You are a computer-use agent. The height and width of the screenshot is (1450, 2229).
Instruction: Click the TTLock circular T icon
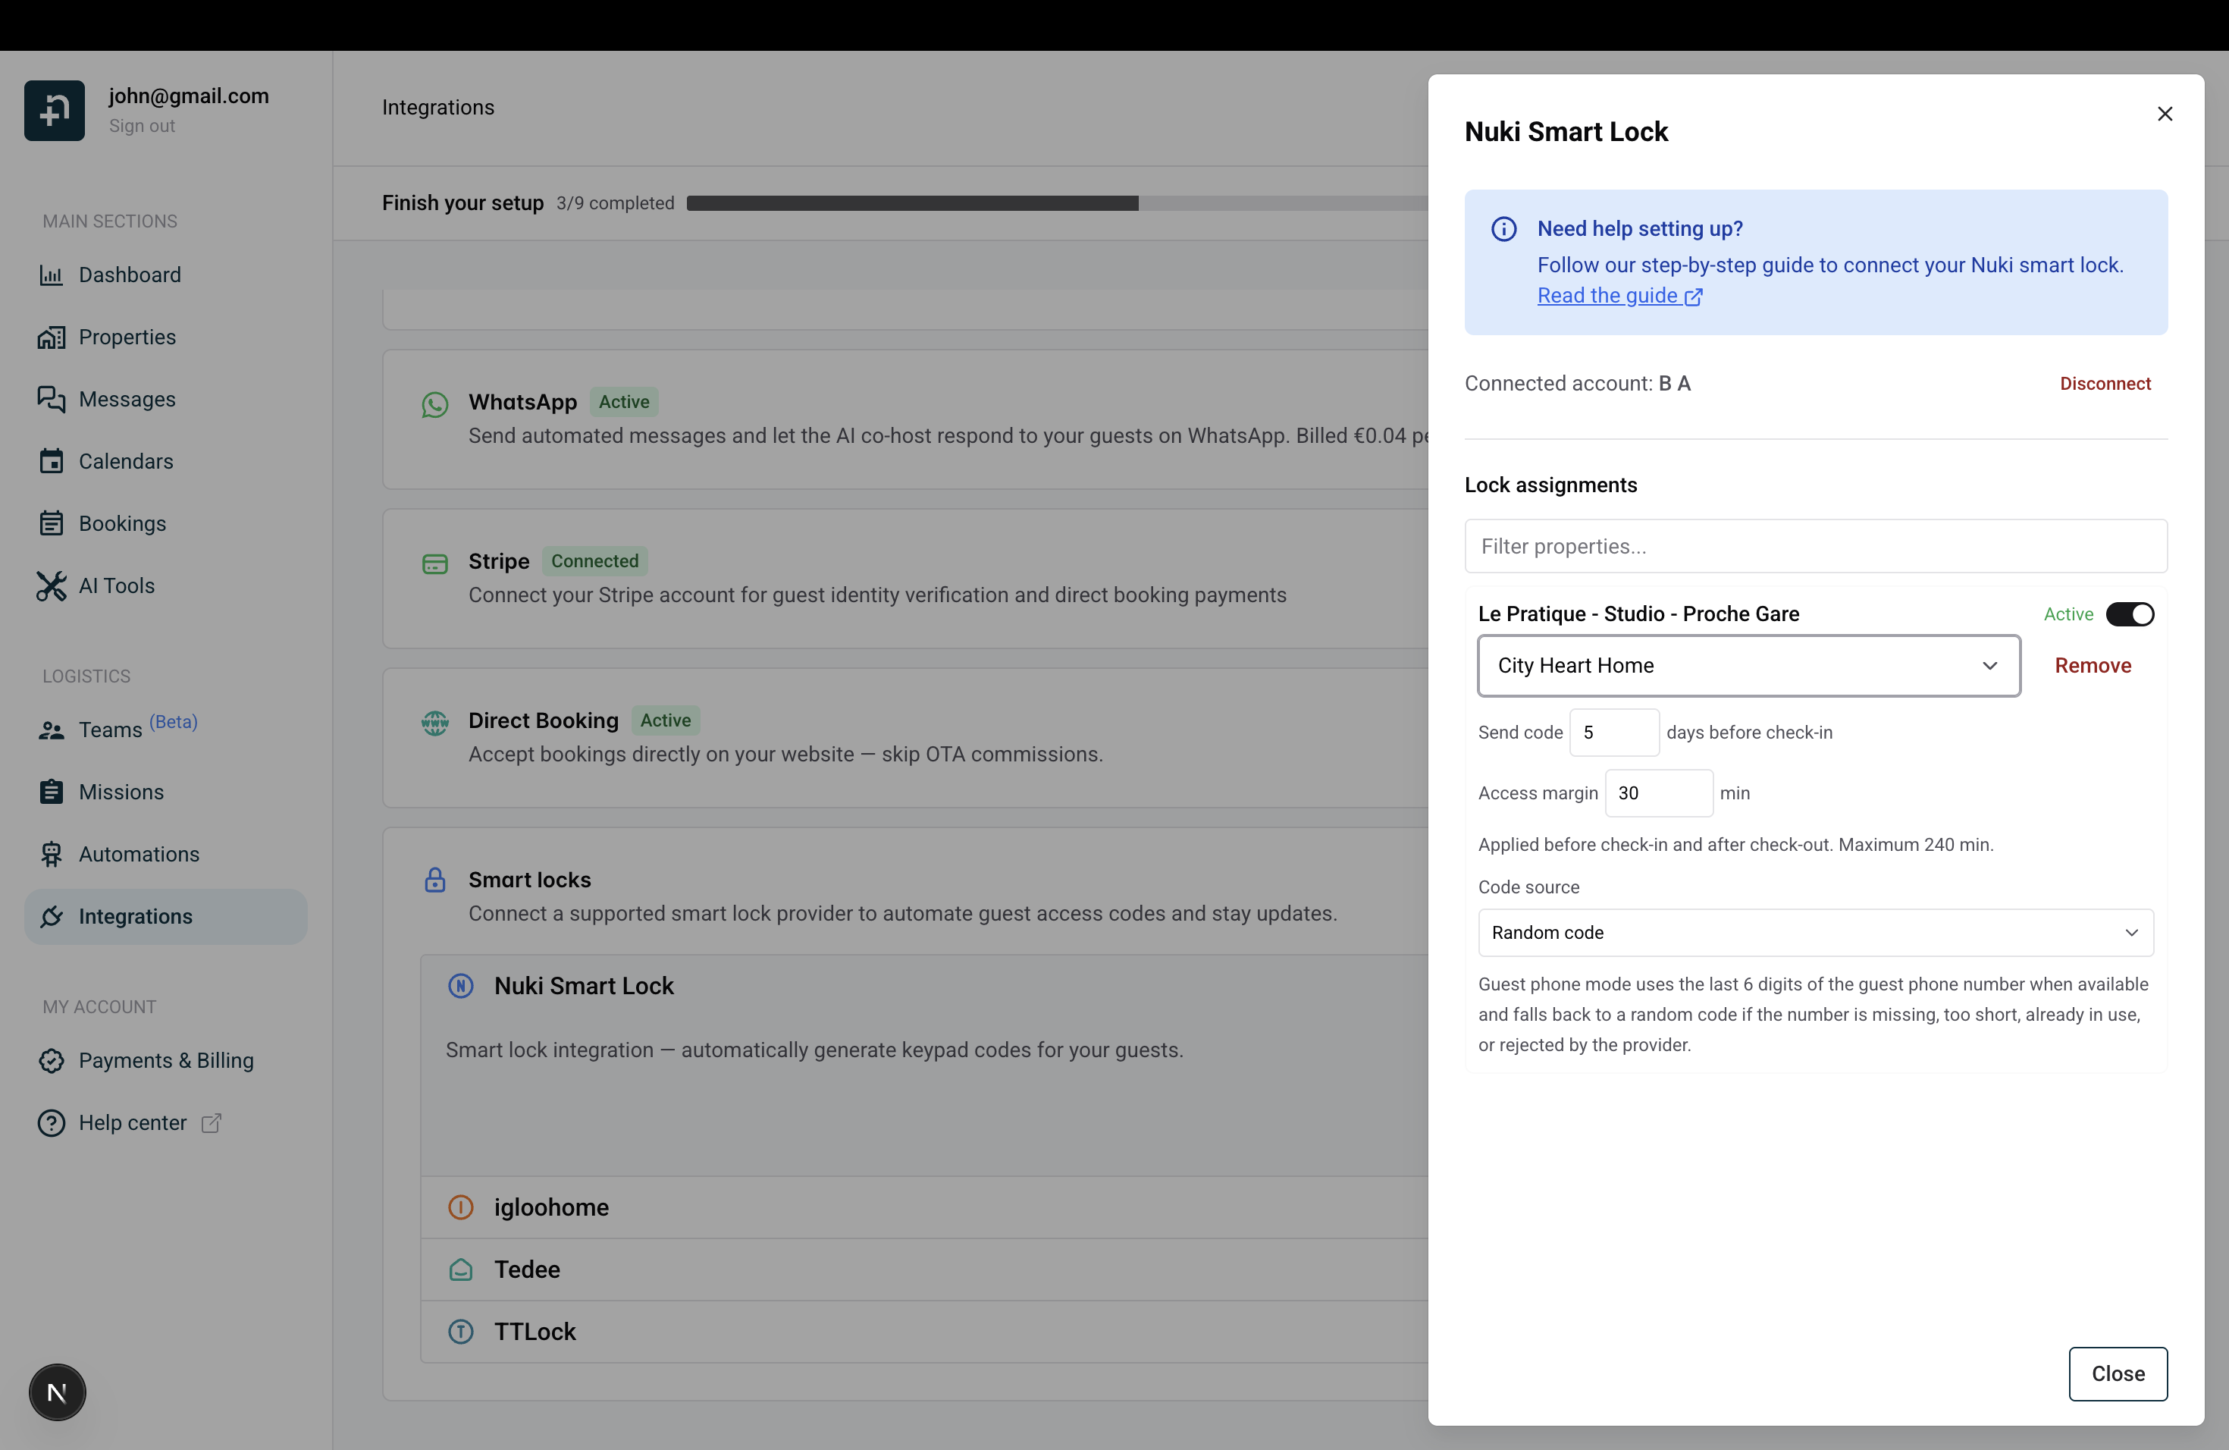[461, 1332]
